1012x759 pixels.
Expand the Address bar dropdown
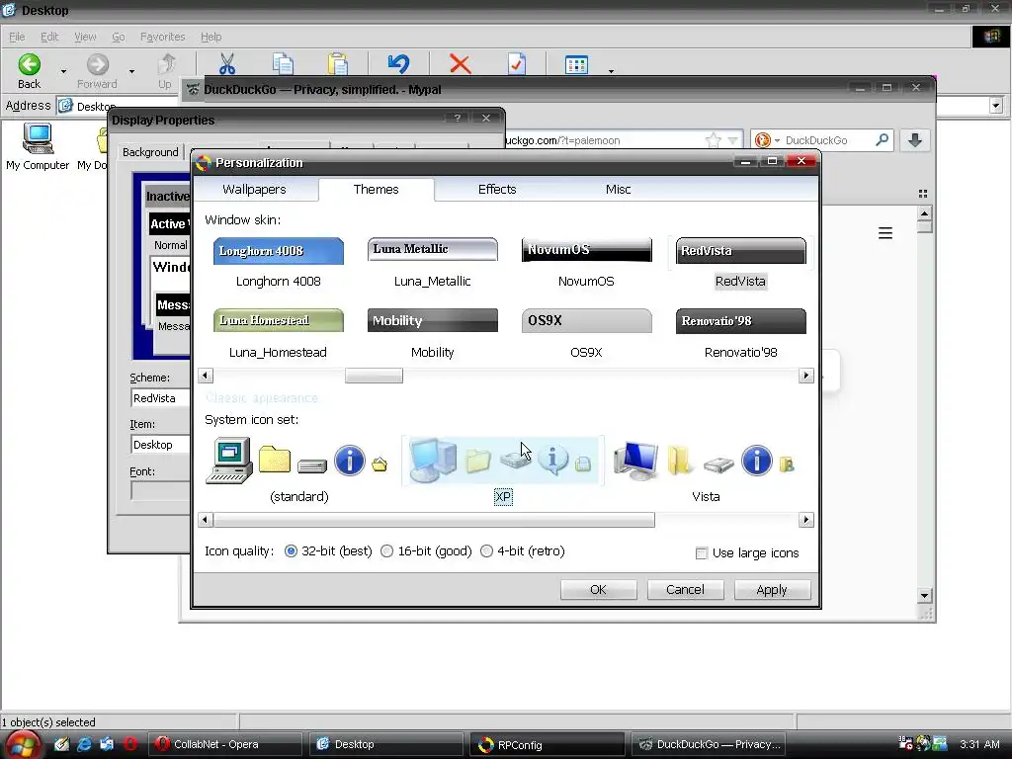pyautogui.click(x=996, y=105)
